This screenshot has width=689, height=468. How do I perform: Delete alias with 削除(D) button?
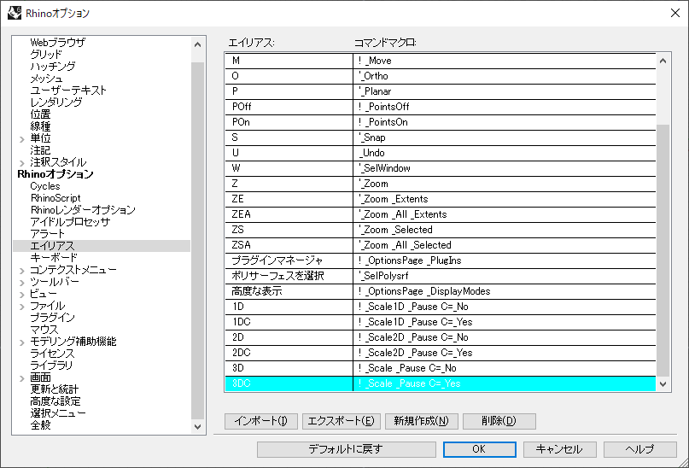coord(499,421)
